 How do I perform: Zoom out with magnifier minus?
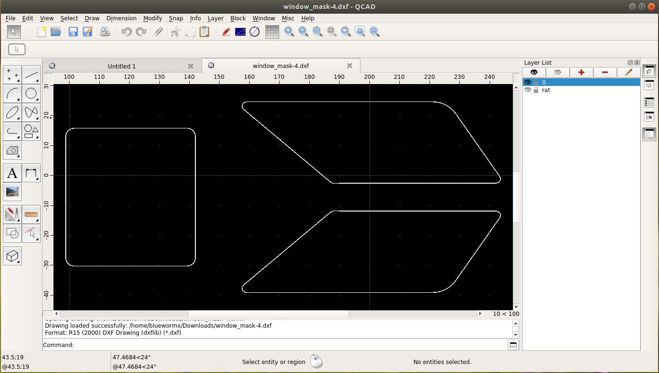303,32
